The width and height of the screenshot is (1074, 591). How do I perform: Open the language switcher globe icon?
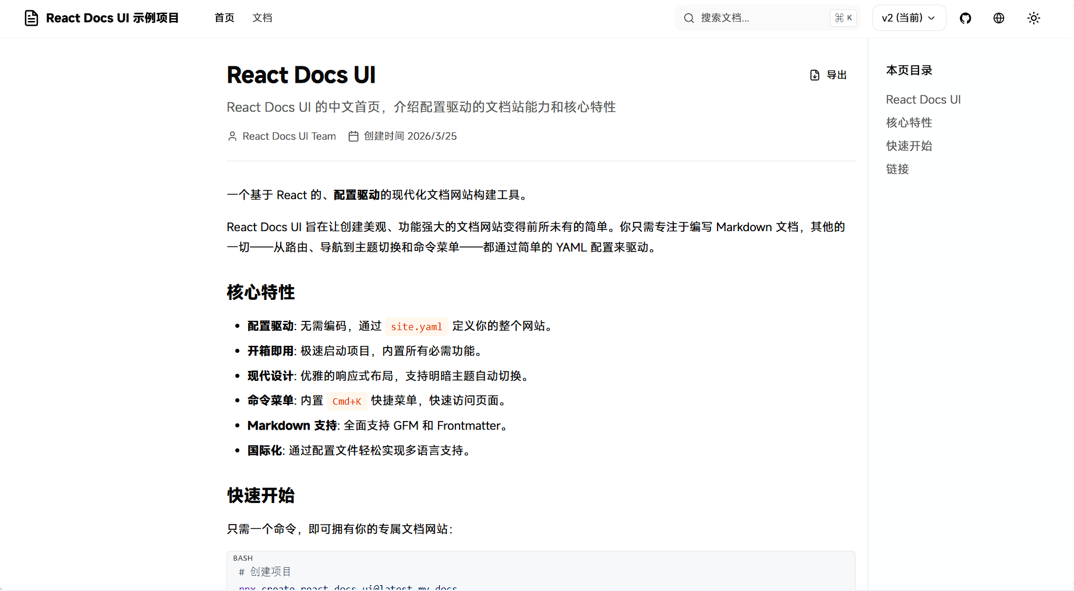[999, 18]
